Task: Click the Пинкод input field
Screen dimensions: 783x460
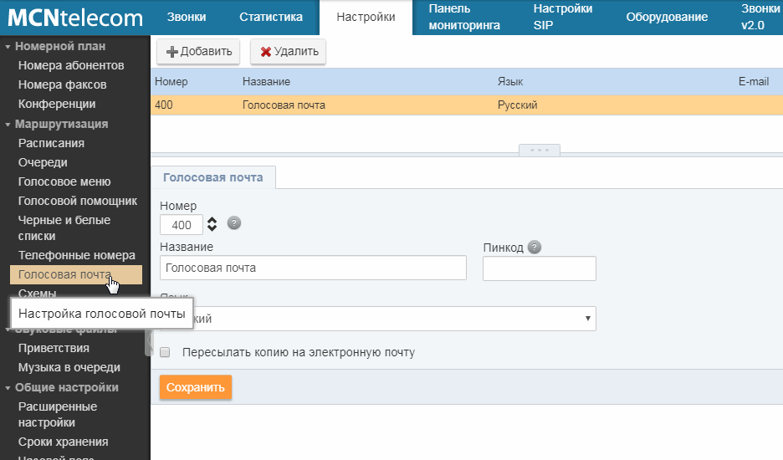Action: [539, 268]
